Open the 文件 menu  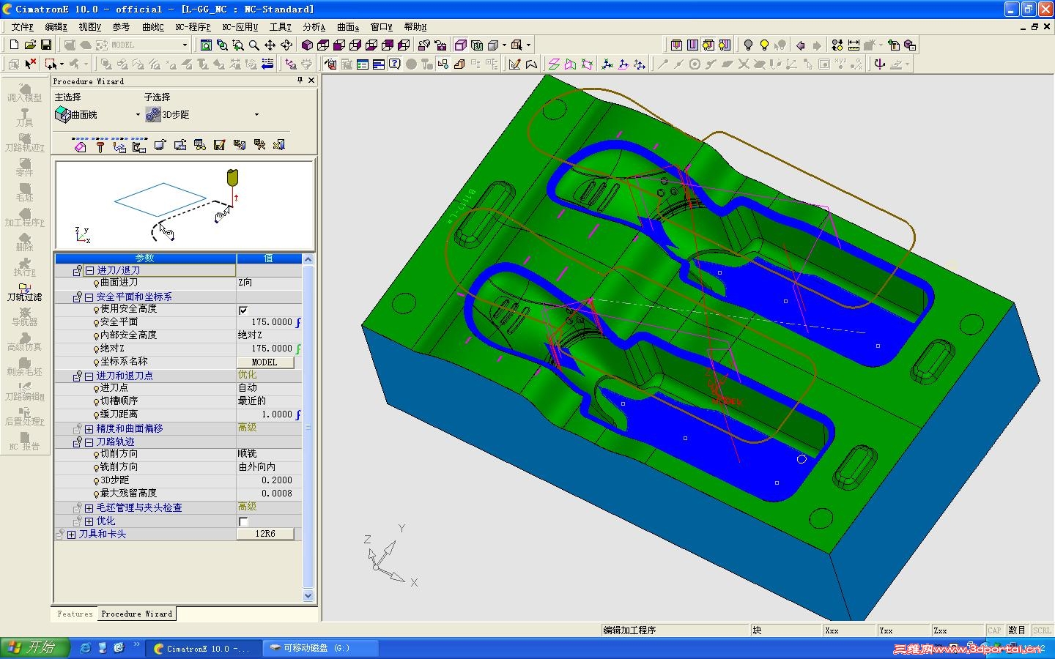tap(23, 27)
